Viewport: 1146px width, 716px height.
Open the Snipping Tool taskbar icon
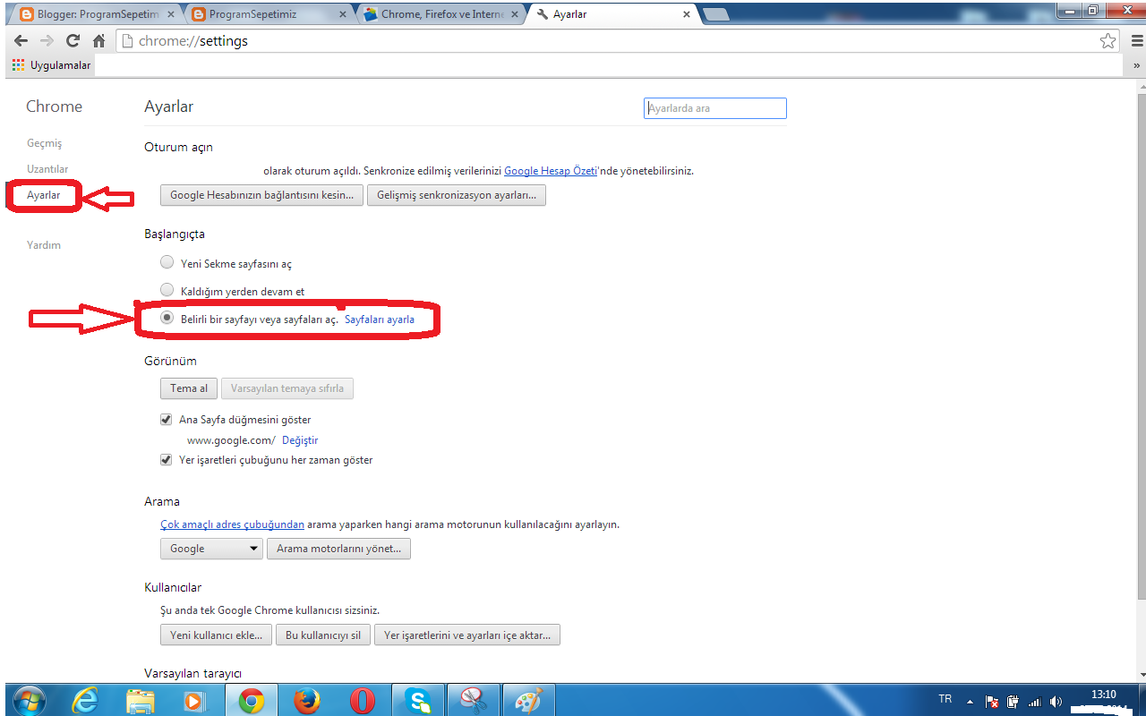click(x=474, y=701)
